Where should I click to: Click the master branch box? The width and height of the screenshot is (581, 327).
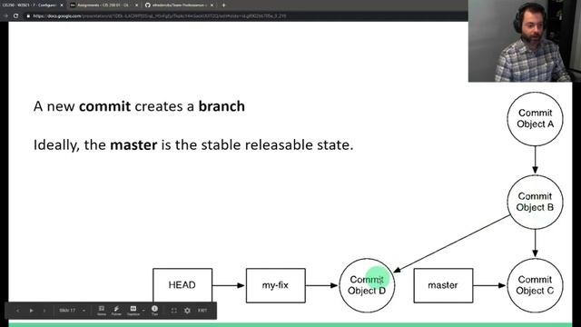(443, 285)
